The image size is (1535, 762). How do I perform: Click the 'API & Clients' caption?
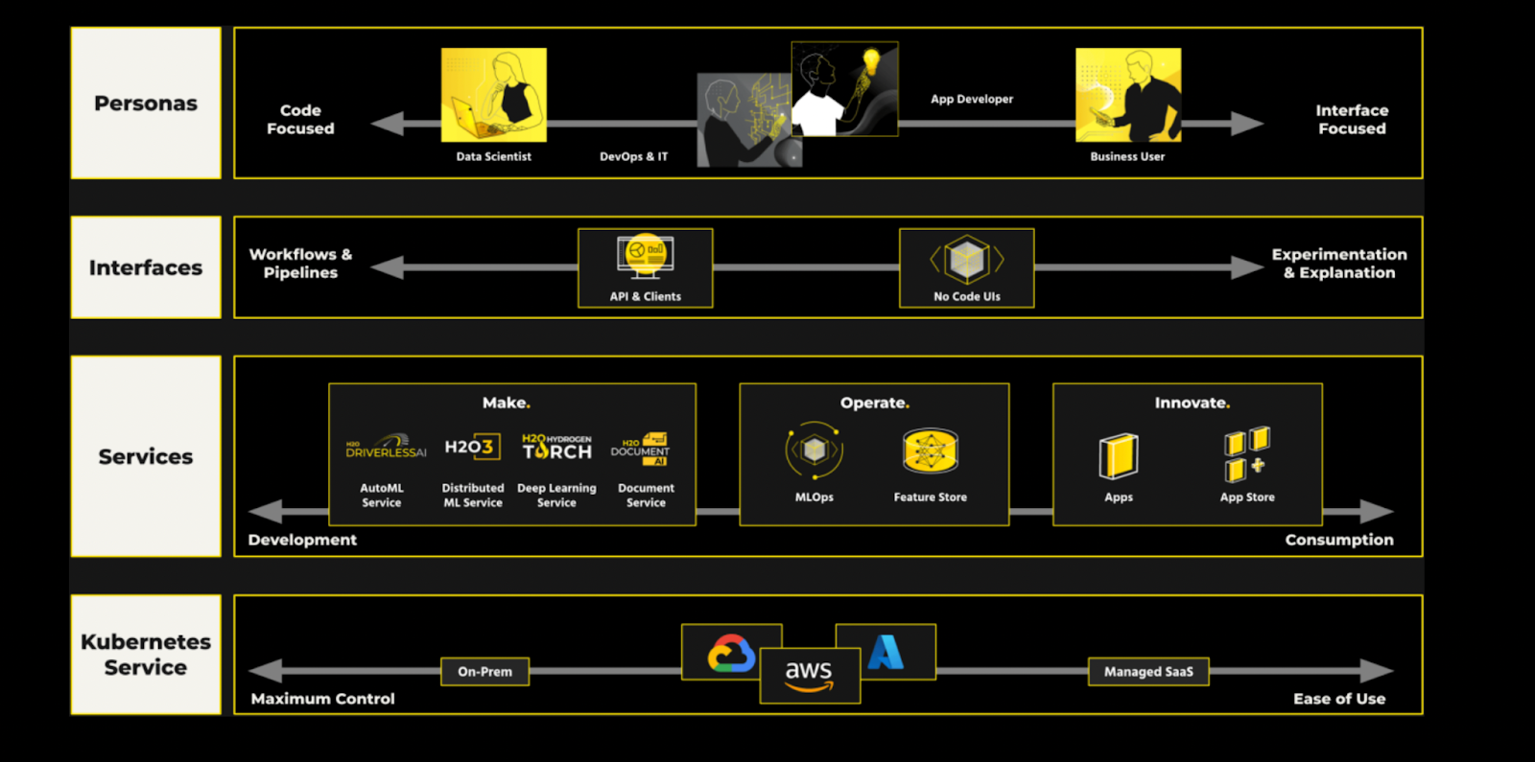[646, 296]
